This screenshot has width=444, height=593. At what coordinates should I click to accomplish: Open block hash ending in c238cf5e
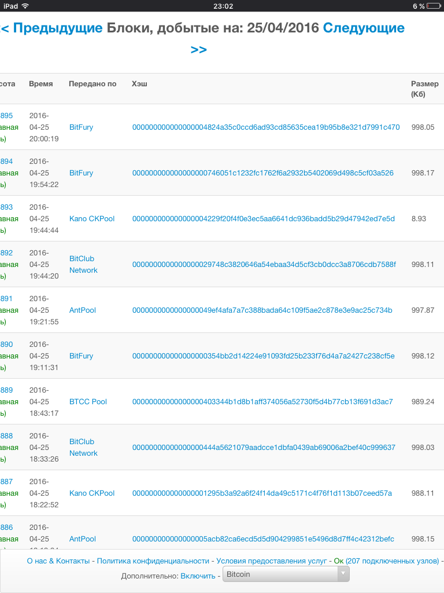(x=263, y=356)
